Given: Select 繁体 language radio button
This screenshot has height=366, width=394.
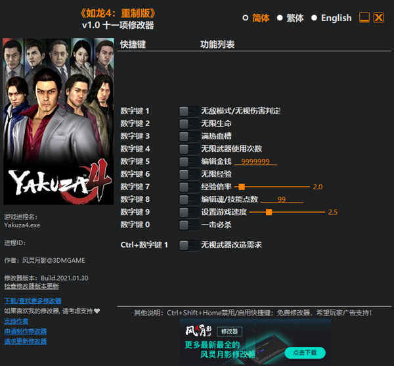Looking at the screenshot, I should pos(280,18).
